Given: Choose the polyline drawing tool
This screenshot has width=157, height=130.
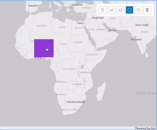Looking at the screenshot, I should (x=112, y=10).
